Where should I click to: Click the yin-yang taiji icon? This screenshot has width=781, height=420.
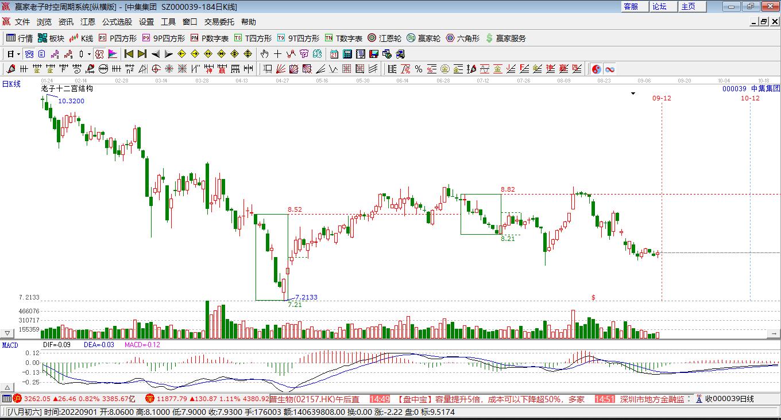point(597,69)
